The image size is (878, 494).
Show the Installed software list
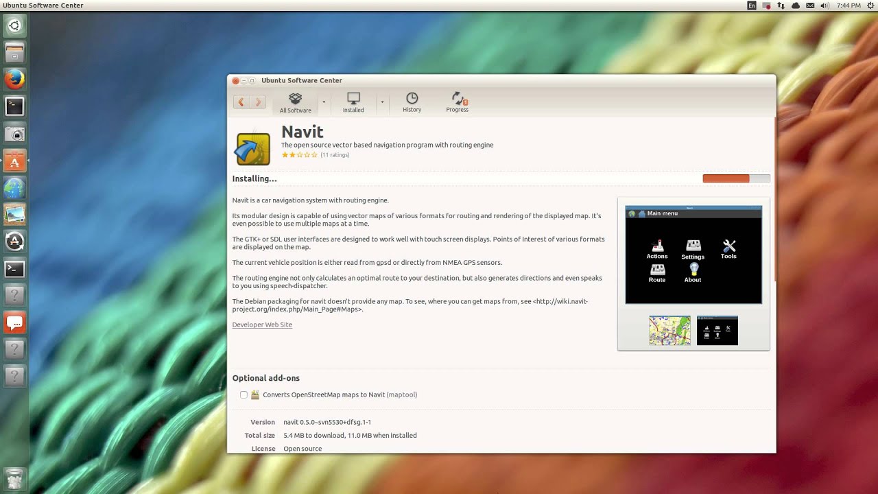[x=353, y=103]
